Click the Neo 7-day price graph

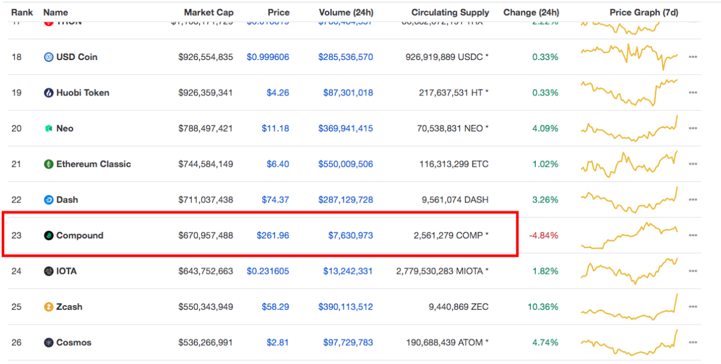click(629, 128)
